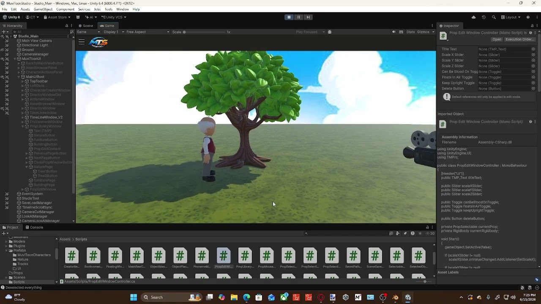Open the Window menu
Image resolution: width=541 pixels, height=304 pixels.
(x=123, y=9)
